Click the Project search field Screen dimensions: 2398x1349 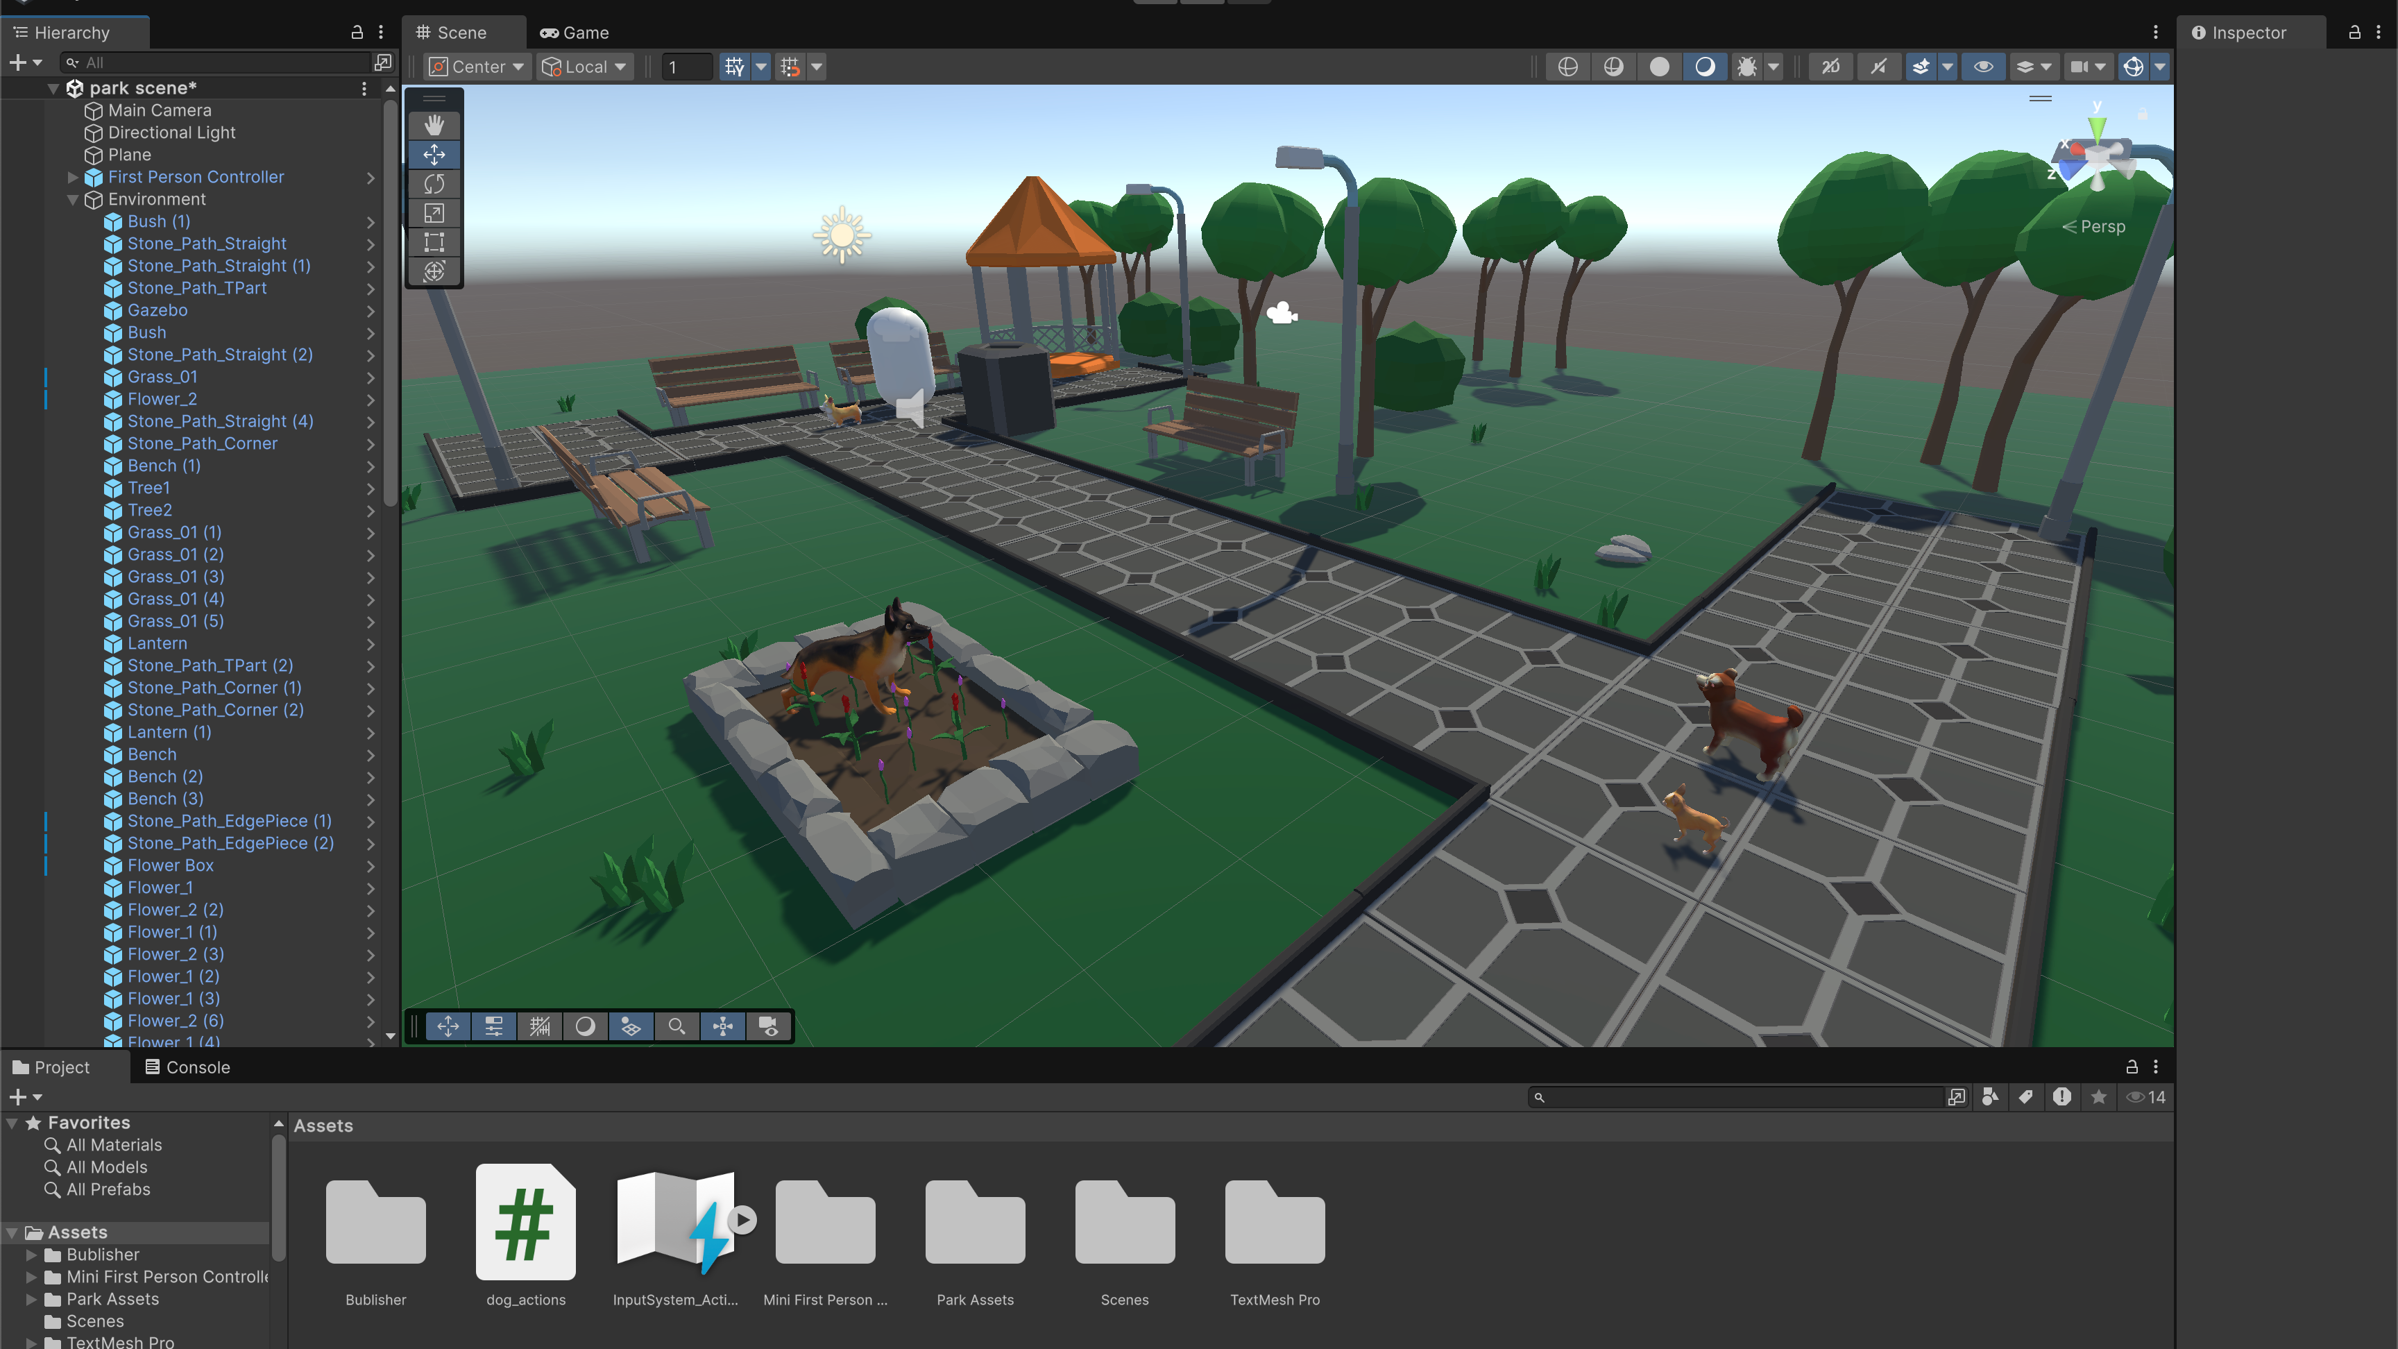(1737, 1096)
